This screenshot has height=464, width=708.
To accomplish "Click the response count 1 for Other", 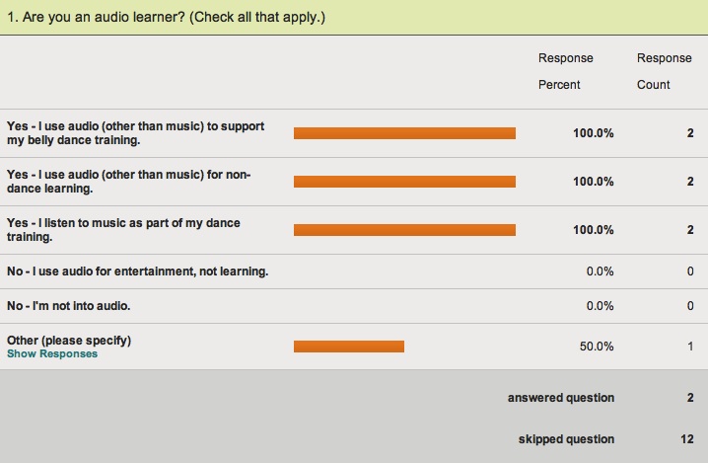I will click(x=690, y=347).
